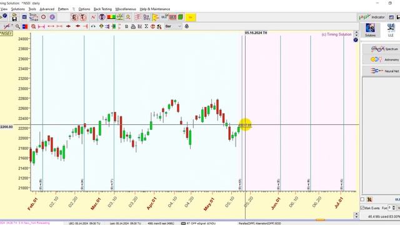
Task: Click the Ymin/Ymax scale button
Action: [x=34, y=17]
